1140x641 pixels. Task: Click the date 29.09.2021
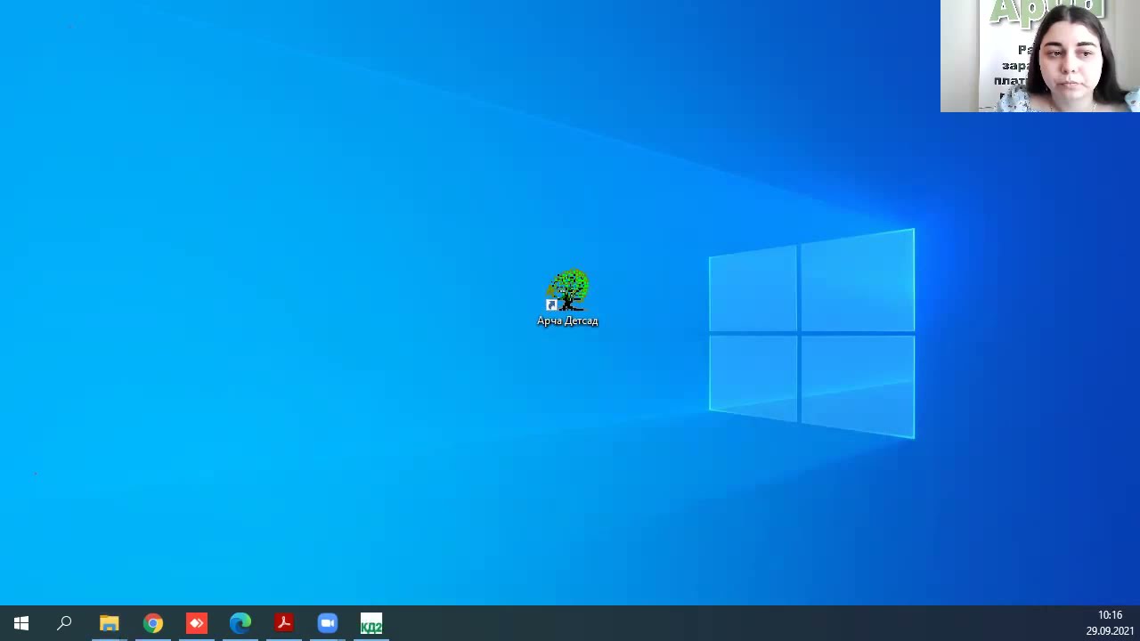click(x=1110, y=631)
